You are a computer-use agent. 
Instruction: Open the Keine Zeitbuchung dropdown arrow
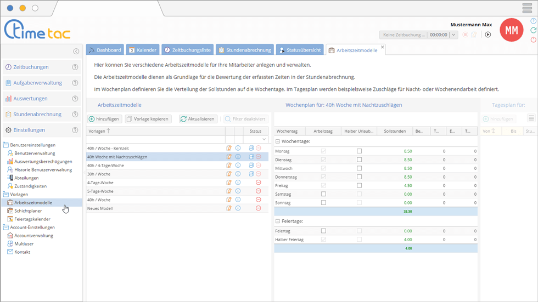tap(453, 35)
